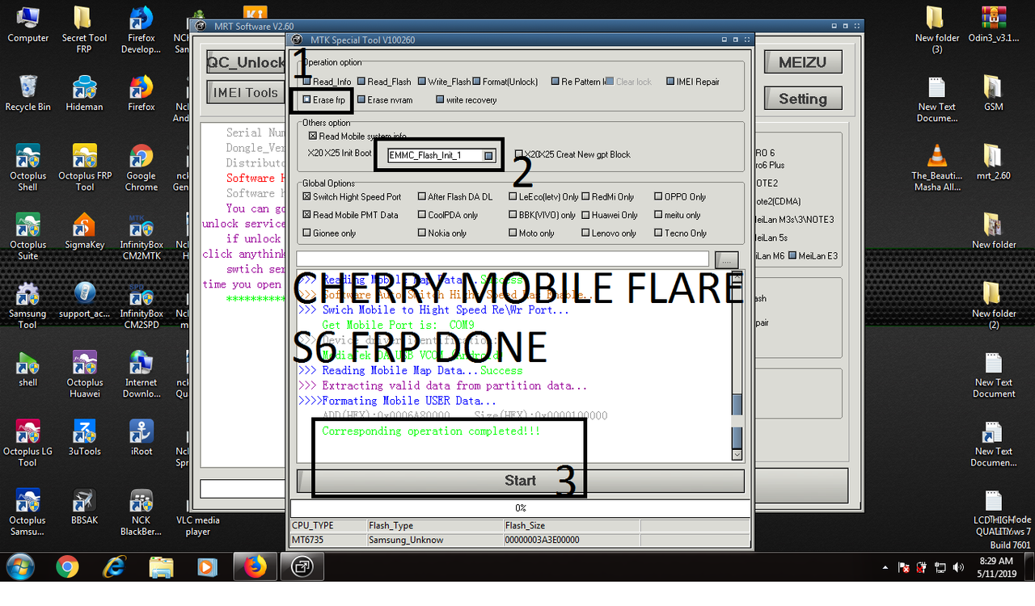
Task: Launch Google Chrome desktop shortcut
Action: pyautogui.click(x=141, y=167)
